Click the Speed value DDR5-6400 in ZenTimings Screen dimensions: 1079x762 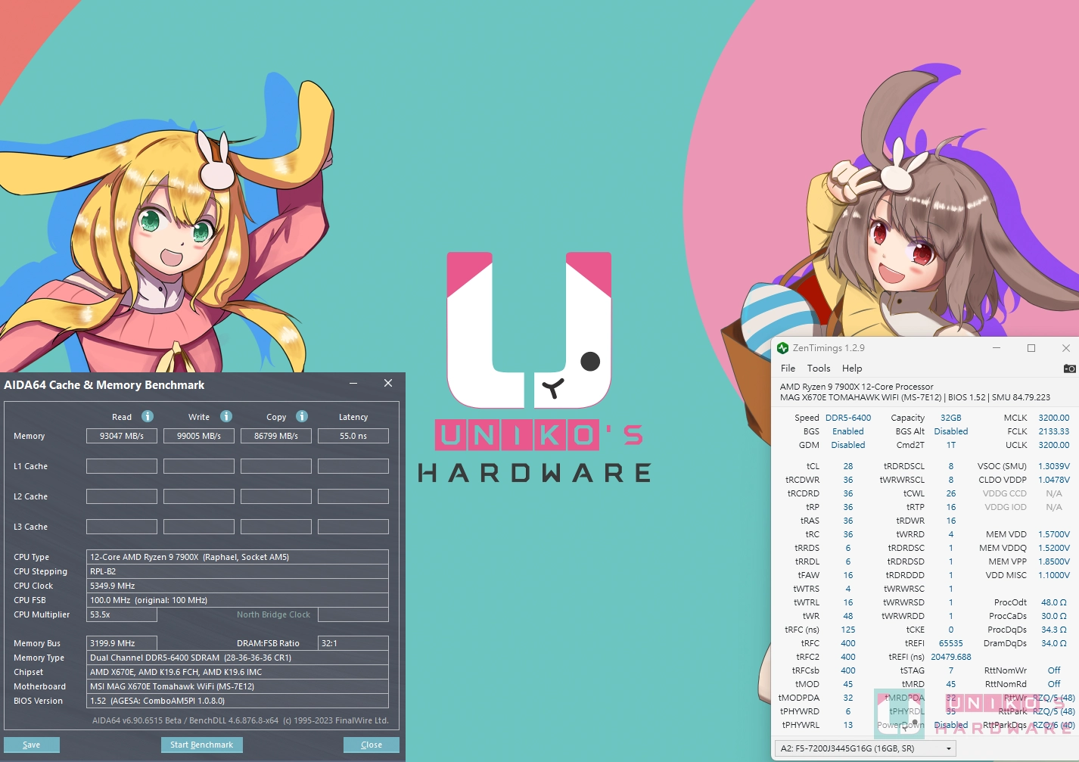pos(848,418)
